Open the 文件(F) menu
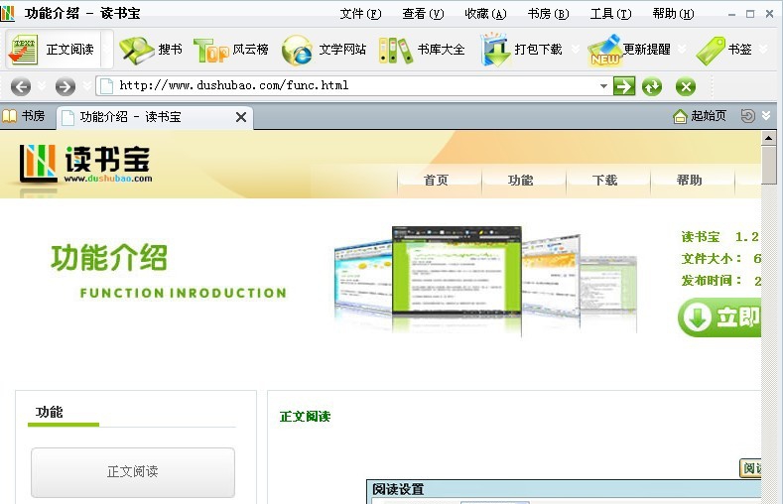 (x=360, y=14)
